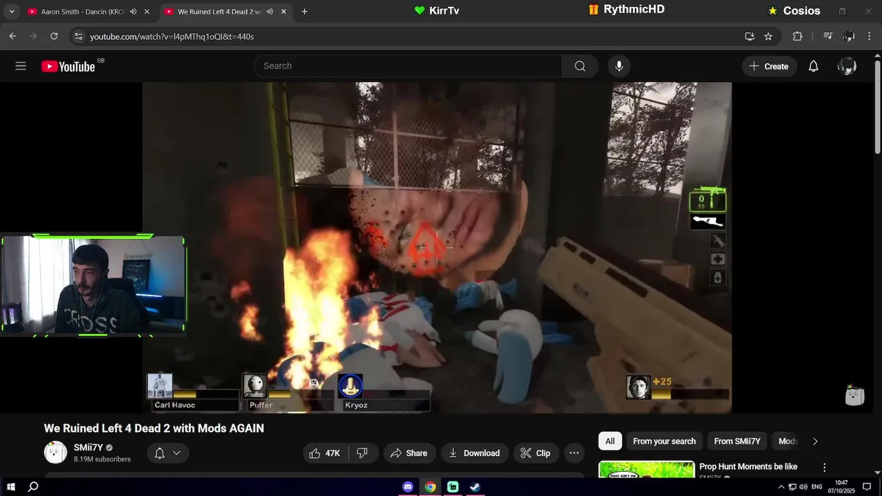Click the video title text

tap(154, 428)
